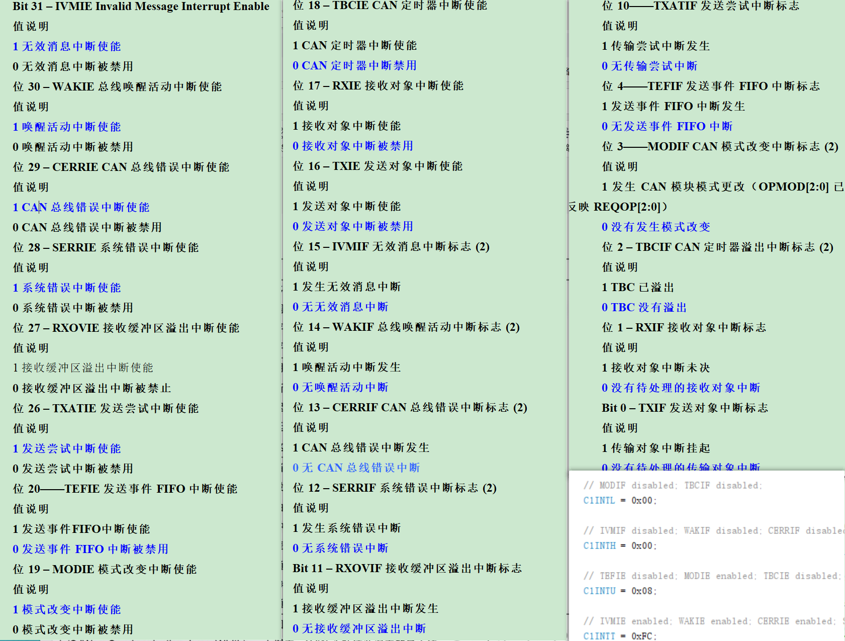The height and width of the screenshot is (641, 845).
Task: Click '0 发送事件 FIFO 中断被禁用' link
Action: [x=90, y=549]
